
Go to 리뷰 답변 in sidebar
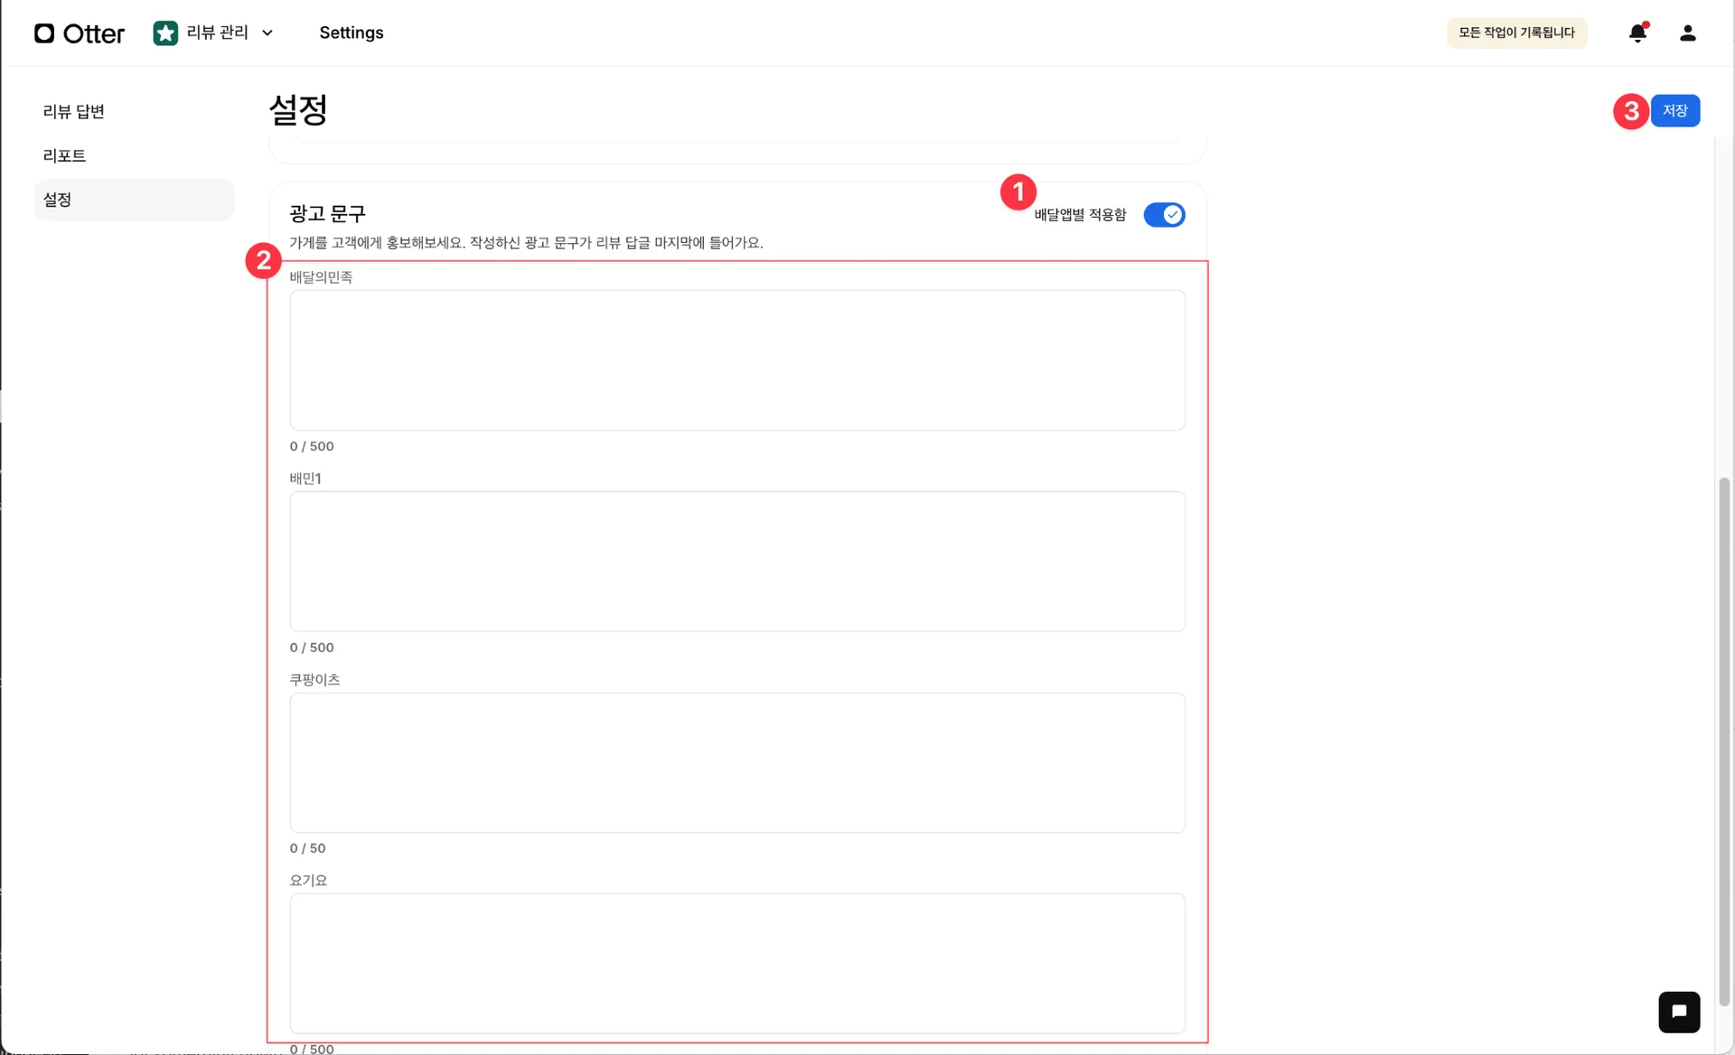74,111
